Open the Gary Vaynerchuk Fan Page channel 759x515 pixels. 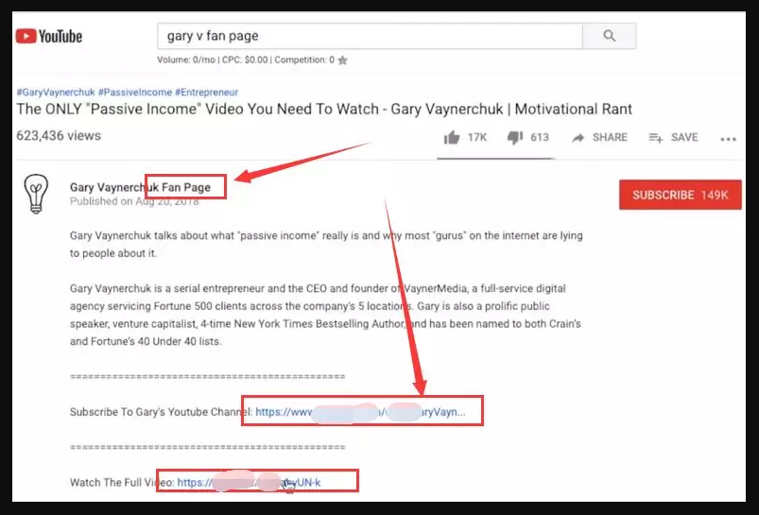(141, 187)
